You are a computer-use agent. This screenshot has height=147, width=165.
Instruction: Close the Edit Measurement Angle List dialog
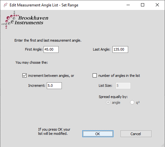point(157,5)
